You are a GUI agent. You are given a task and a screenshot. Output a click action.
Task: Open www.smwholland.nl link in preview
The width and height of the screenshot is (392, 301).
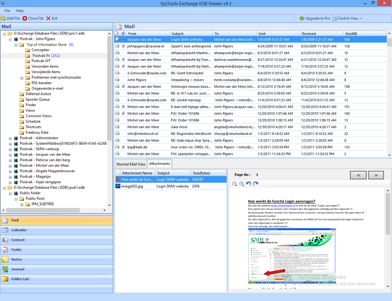tap(283, 206)
